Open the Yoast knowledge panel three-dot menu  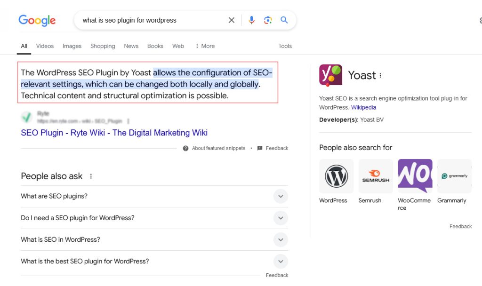click(380, 74)
